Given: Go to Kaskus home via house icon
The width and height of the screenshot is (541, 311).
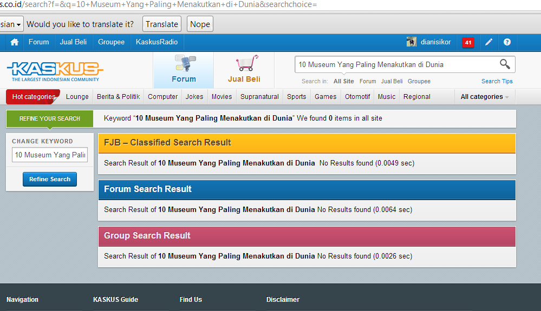Looking at the screenshot, I should coord(15,42).
